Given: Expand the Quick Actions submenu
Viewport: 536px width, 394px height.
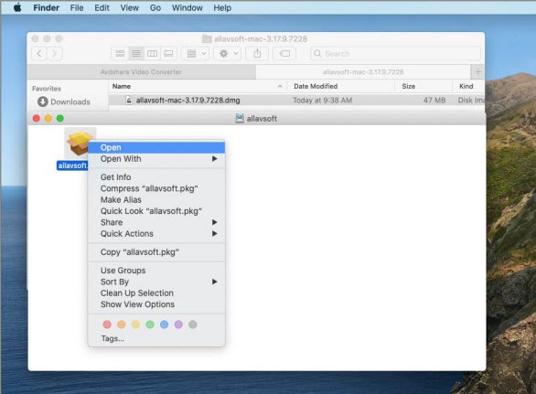Looking at the screenshot, I should click(156, 233).
